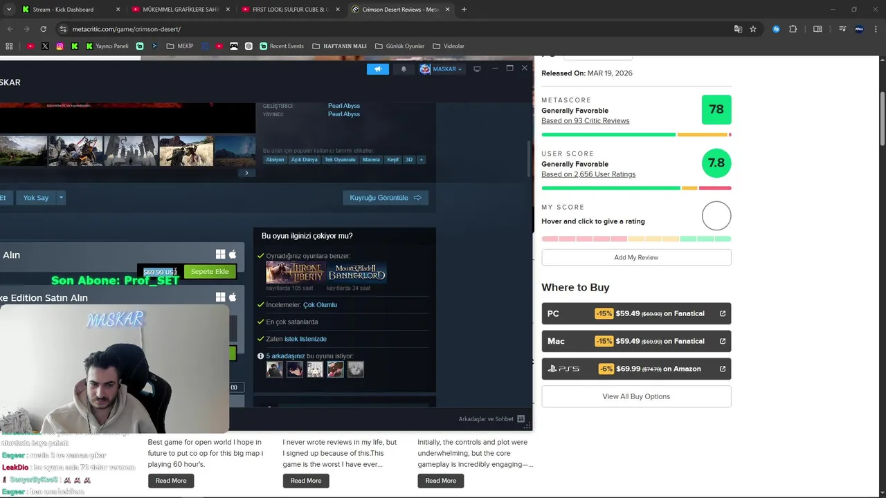The height and width of the screenshot is (498, 886).
Task: Click Çok Olumlu reviews link
Action: click(x=320, y=305)
